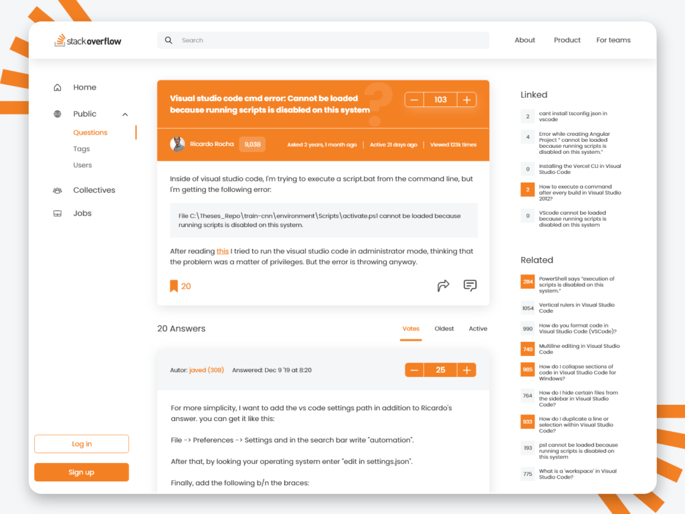Click Ricardo Rocha's username
Image resolution: width=685 pixels, height=514 pixels.
coord(212,144)
